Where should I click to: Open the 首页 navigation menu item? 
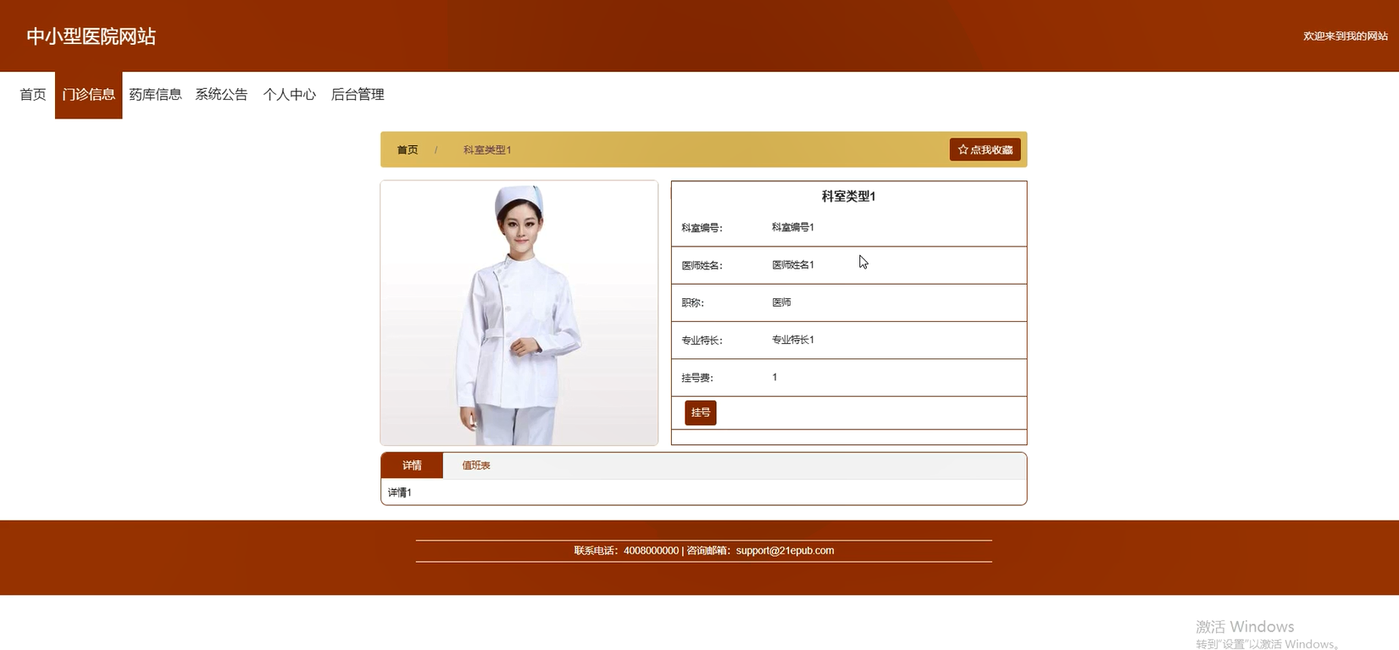tap(33, 95)
